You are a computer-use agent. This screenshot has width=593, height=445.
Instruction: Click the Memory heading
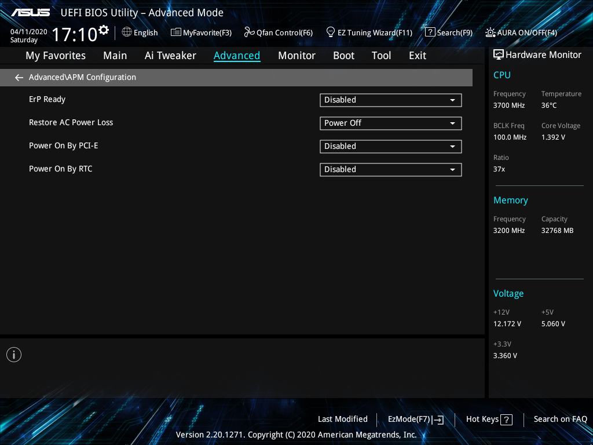point(511,200)
